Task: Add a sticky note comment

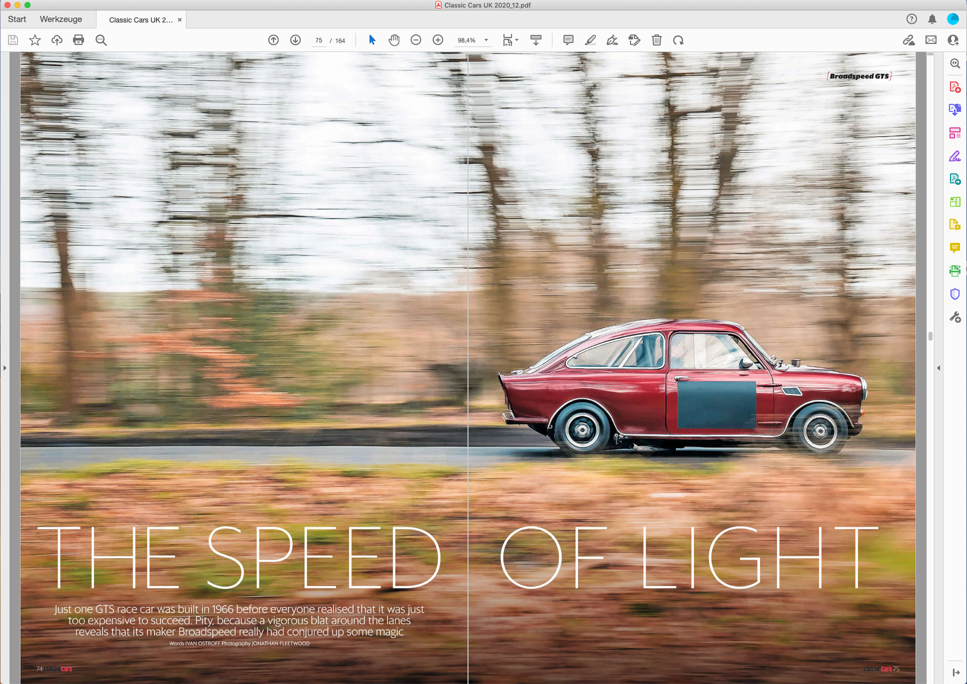Action: [x=568, y=40]
